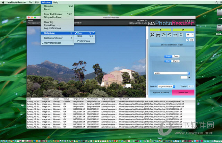Select log row for Bergrivier002.tiff
Image resolution: width=222 pixels, height=143 pixels.
point(111,104)
